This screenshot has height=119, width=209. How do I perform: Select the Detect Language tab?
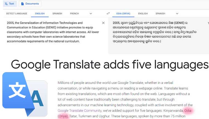click(x=17, y=14)
